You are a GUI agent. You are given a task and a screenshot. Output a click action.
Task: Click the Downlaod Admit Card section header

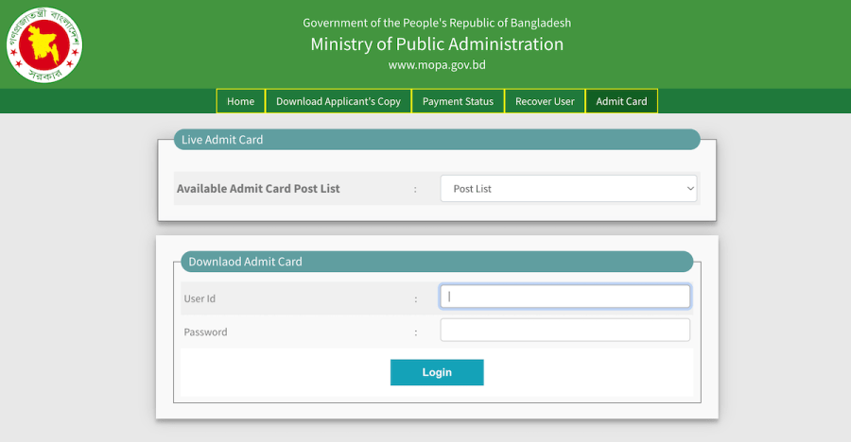tap(246, 262)
